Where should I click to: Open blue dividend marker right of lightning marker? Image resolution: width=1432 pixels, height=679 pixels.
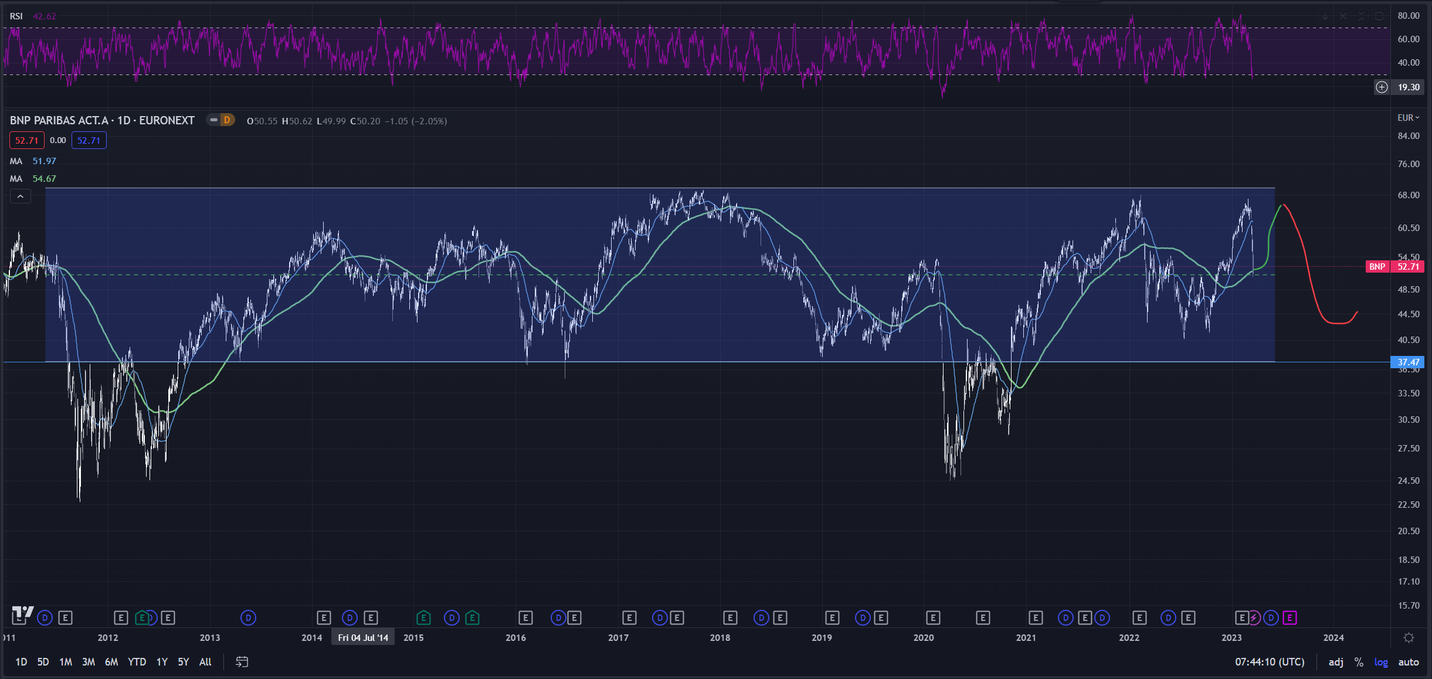[1271, 617]
